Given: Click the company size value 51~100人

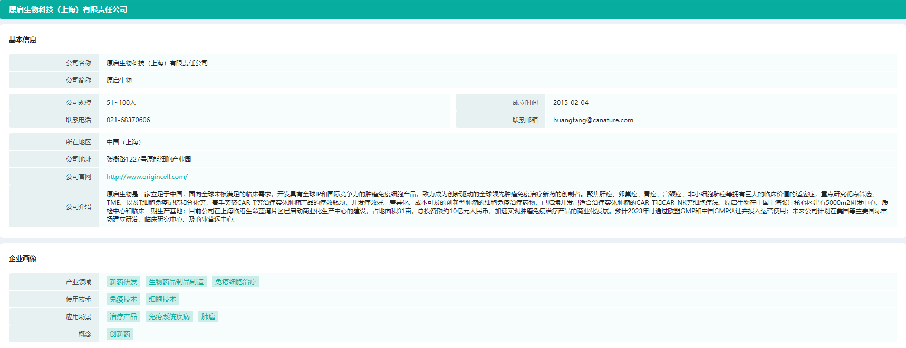Looking at the screenshot, I should tap(121, 103).
